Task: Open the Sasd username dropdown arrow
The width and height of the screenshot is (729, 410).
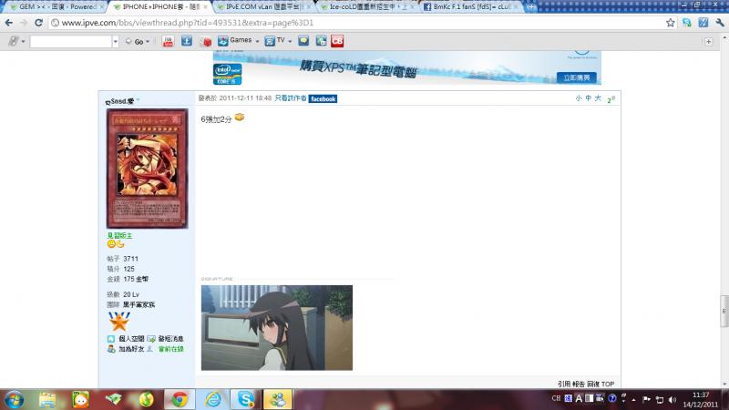Action: [x=139, y=100]
